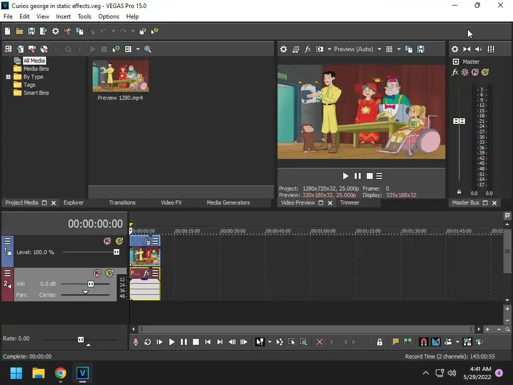This screenshot has height=385, width=513.
Task: Open the overlays dropdown arrow beside the grid
Action: click(399, 49)
